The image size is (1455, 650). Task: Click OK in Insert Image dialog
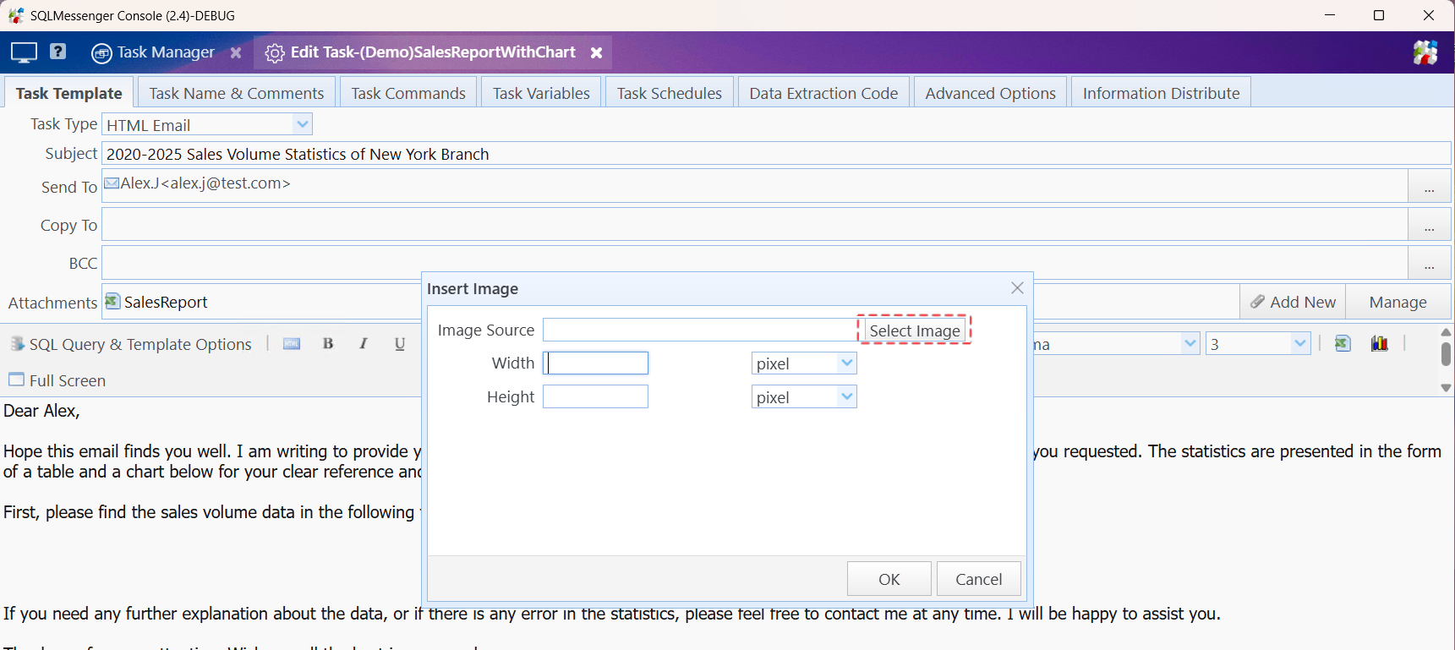pyautogui.click(x=889, y=579)
